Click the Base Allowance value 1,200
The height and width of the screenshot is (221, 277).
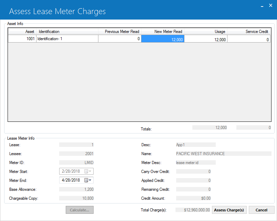[x=76, y=189]
